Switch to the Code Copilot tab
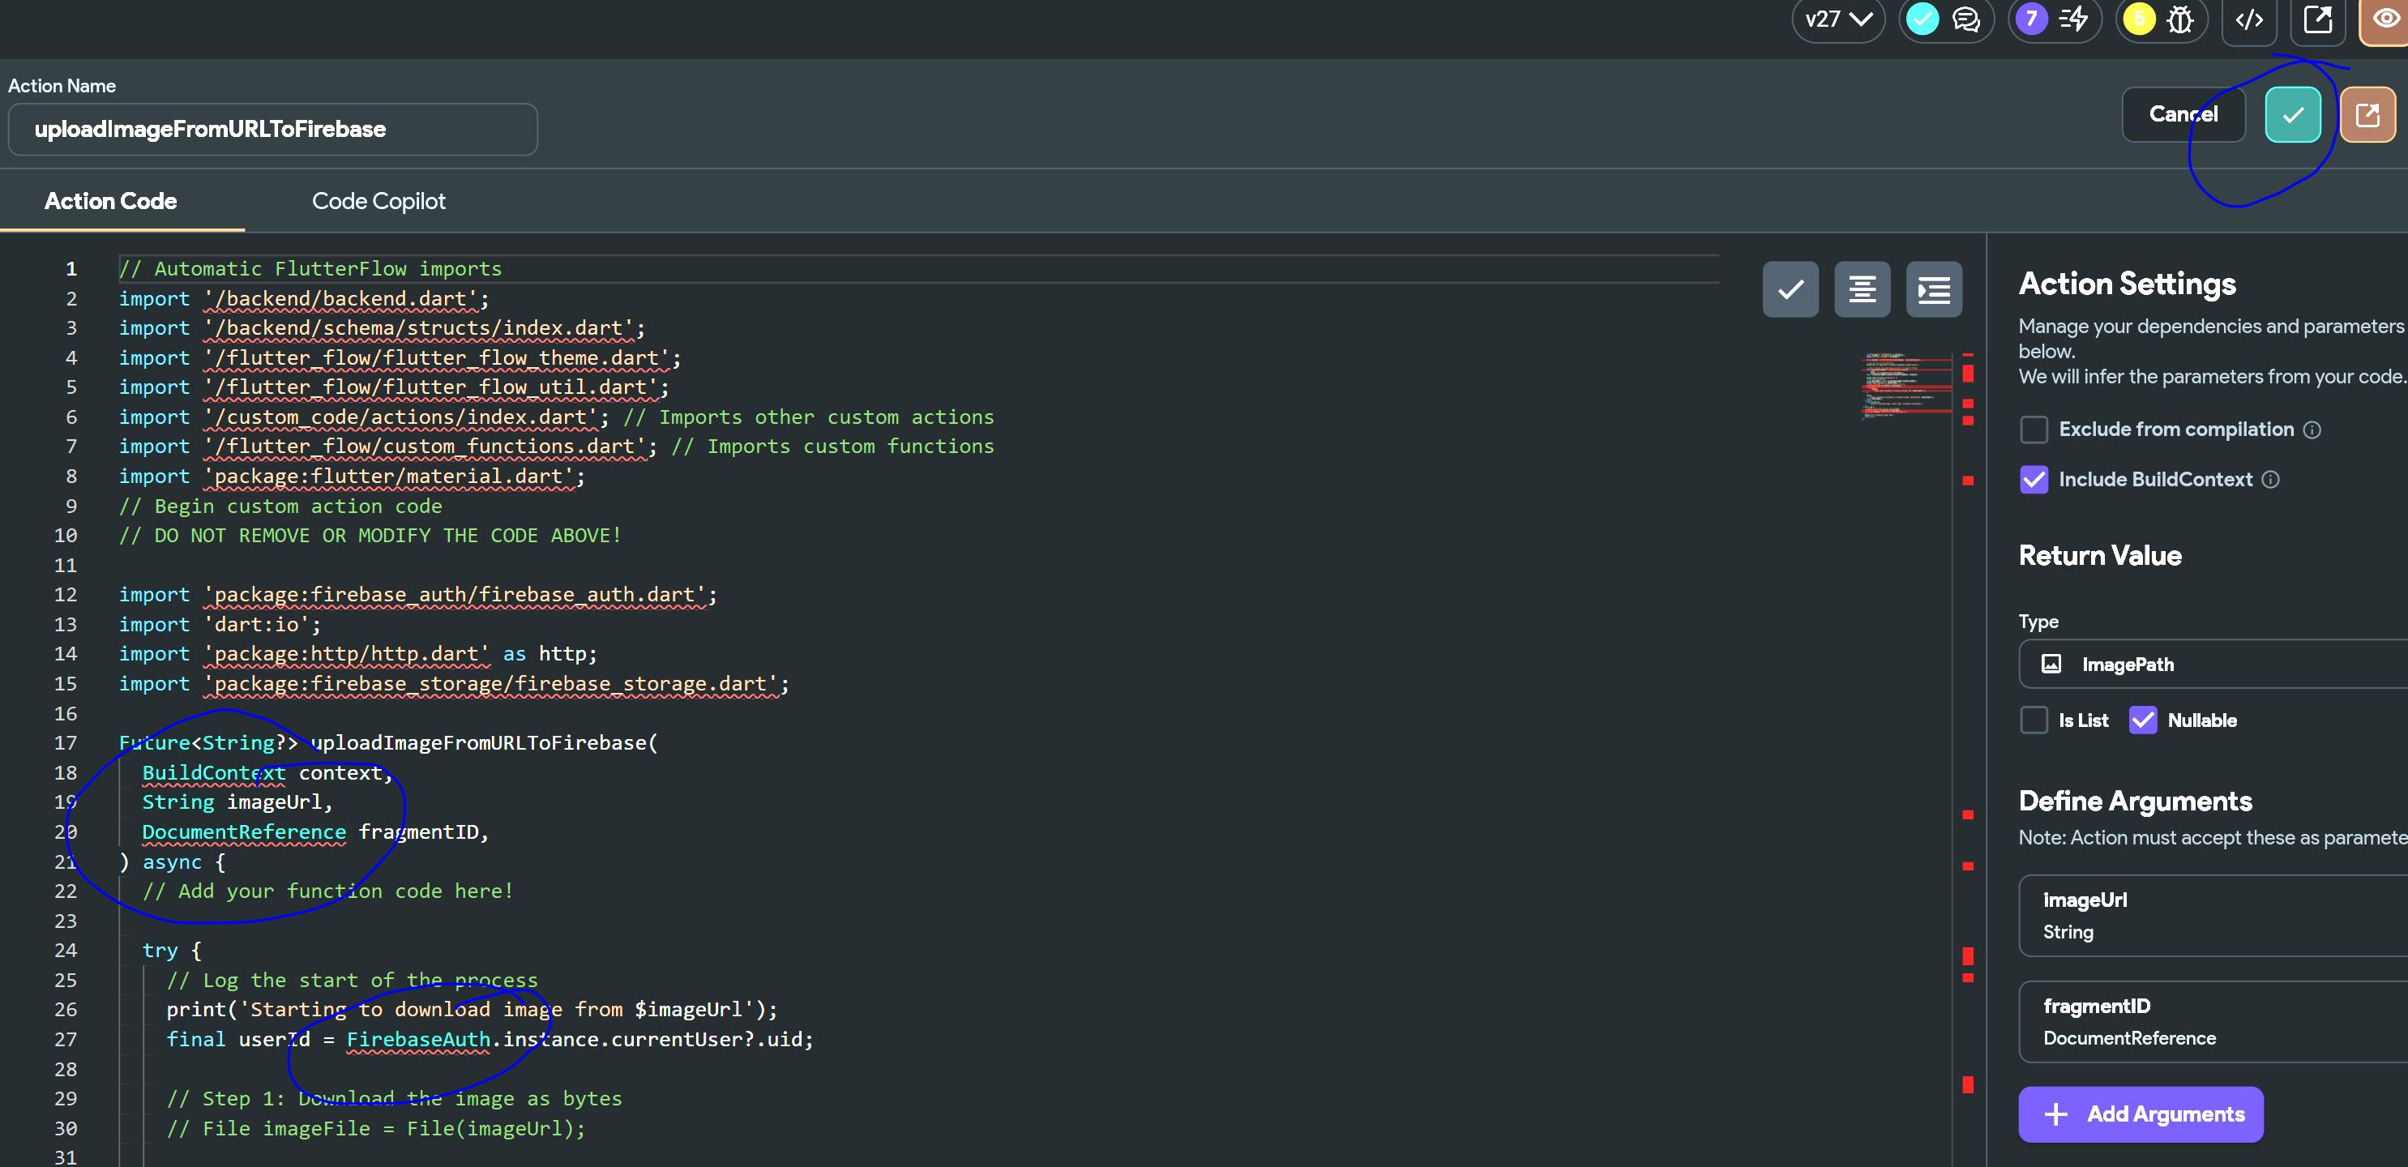This screenshot has width=2408, height=1167. [378, 201]
